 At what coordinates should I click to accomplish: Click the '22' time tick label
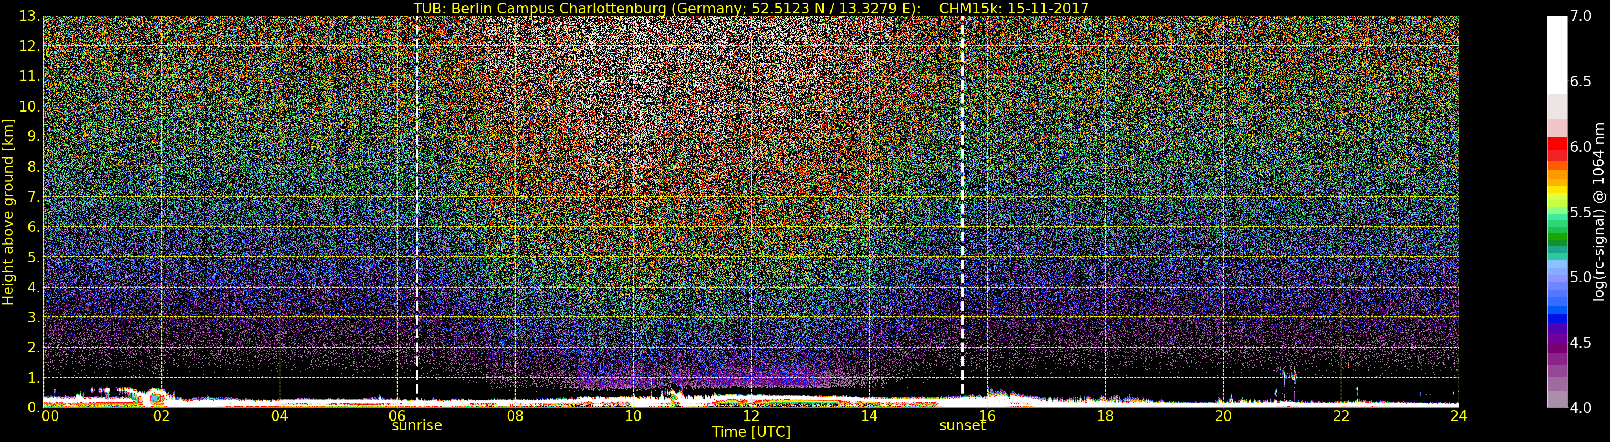[x=1341, y=416]
